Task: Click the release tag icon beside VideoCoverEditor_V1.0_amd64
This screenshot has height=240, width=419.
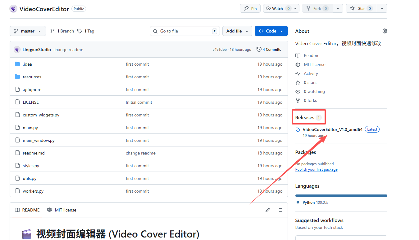Action: point(298,130)
